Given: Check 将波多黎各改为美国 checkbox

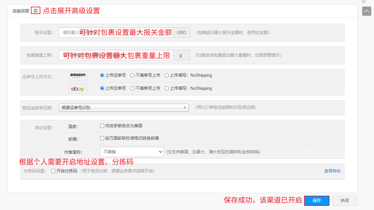Looking at the screenshot, I should point(102,126).
